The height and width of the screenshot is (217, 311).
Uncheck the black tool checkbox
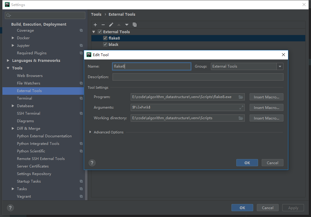click(x=105, y=44)
